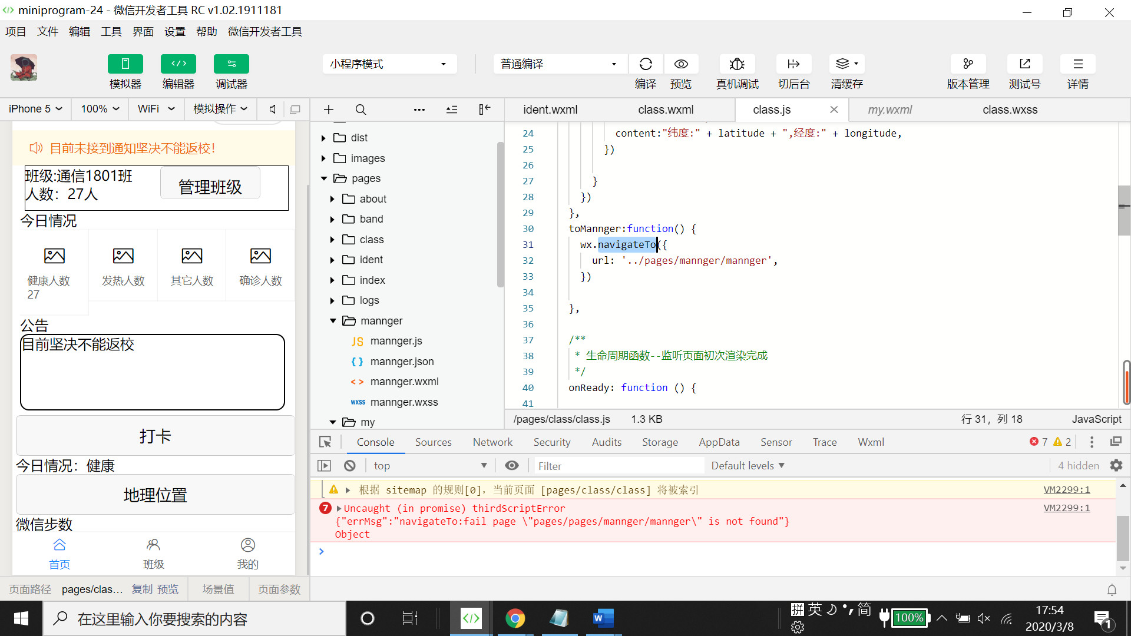
Task: Toggle the console live expression eye
Action: (x=512, y=466)
